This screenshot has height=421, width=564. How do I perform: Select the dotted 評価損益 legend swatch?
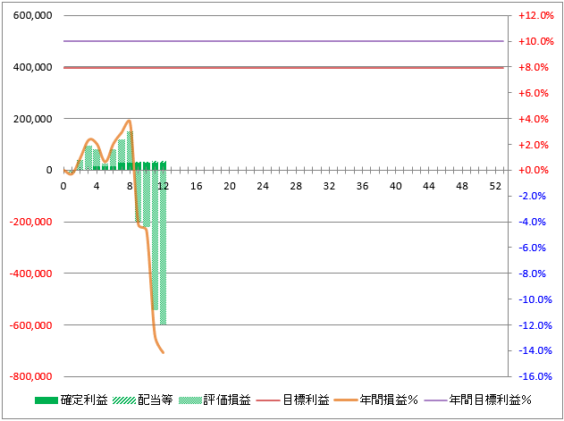pos(190,400)
